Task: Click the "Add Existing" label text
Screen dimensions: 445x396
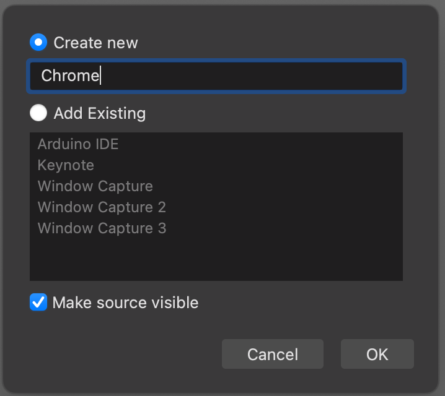Action: click(99, 113)
